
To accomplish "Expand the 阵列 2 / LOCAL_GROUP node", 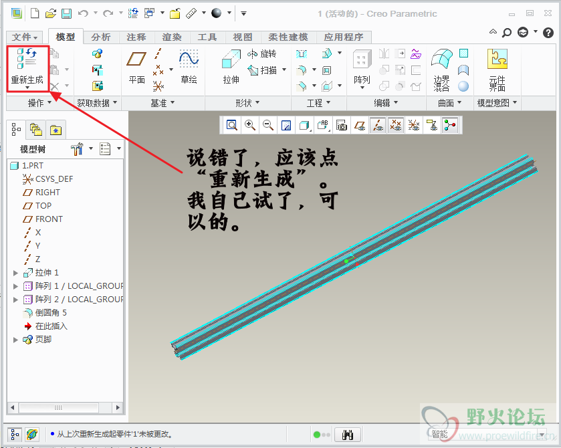I will click(15, 300).
